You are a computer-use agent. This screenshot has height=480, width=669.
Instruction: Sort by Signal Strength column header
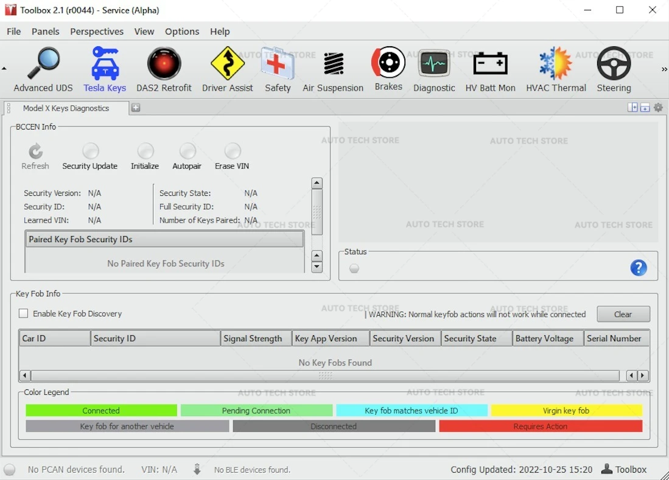[x=256, y=338]
